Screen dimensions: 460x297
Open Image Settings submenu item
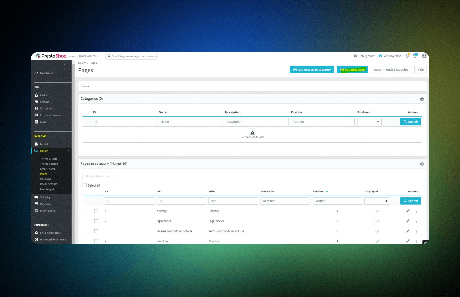pos(49,184)
